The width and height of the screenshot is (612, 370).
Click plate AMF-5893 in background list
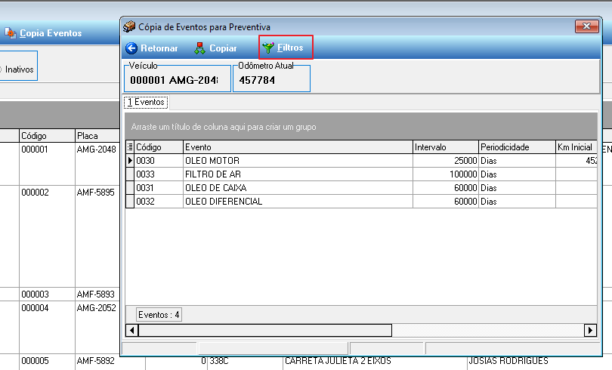click(x=96, y=294)
